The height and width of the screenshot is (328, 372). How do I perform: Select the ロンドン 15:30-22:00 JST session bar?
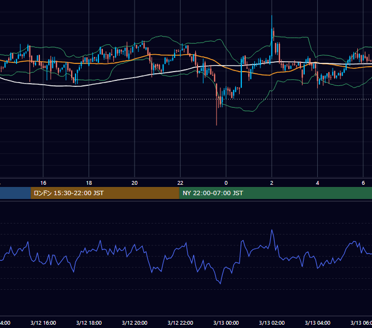pos(105,193)
